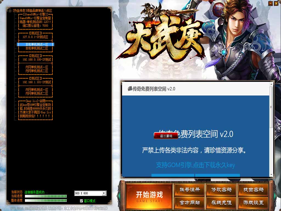
Task: Click the 传奇免费列表空间 v2.0 header logo icon
Action: click(130, 89)
